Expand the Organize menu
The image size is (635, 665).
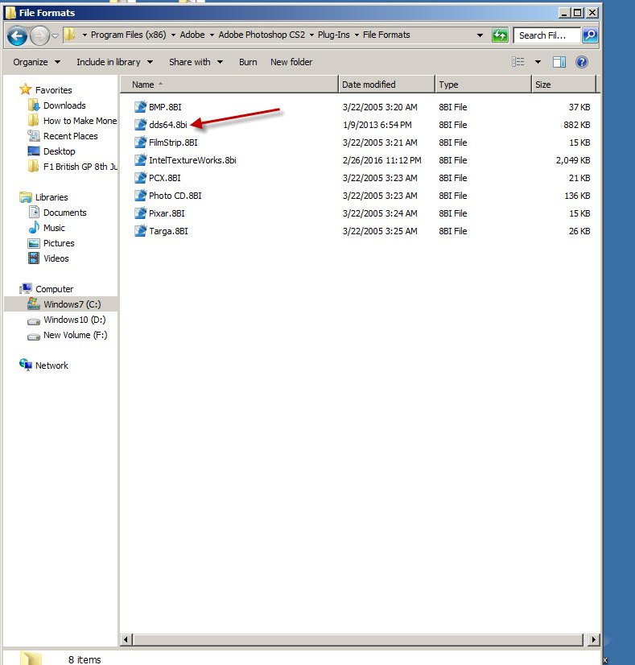(36, 62)
